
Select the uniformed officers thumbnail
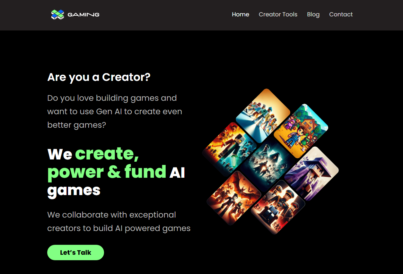(x=278, y=207)
